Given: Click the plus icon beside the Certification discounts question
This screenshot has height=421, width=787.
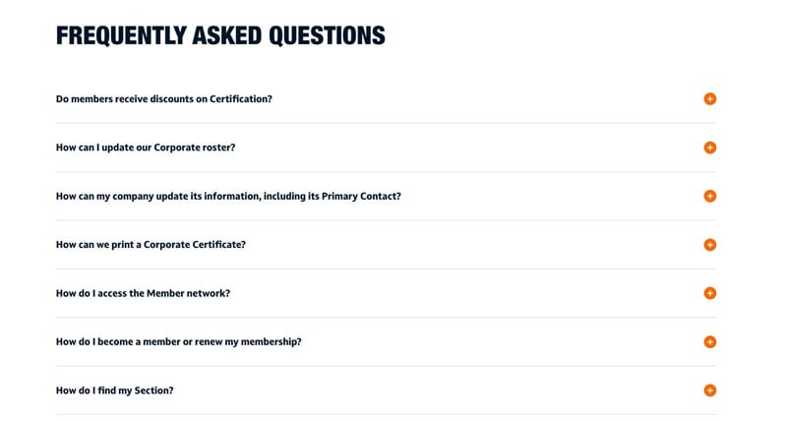Looking at the screenshot, I should pyautogui.click(x=710, y=99).
